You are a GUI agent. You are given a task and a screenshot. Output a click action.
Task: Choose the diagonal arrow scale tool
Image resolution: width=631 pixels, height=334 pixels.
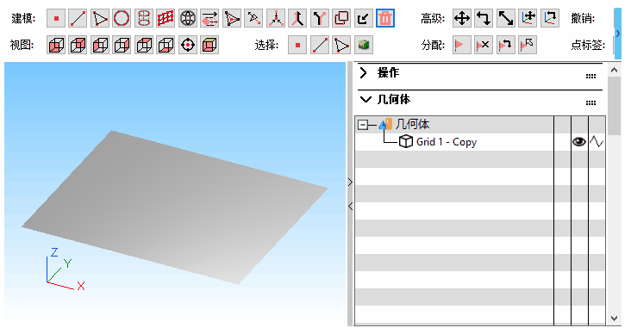coord(506,18)
